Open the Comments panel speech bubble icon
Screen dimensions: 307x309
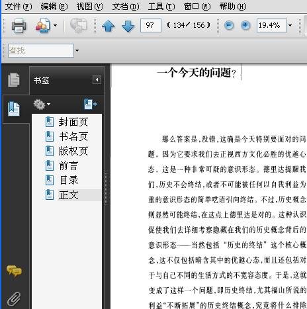14,271
